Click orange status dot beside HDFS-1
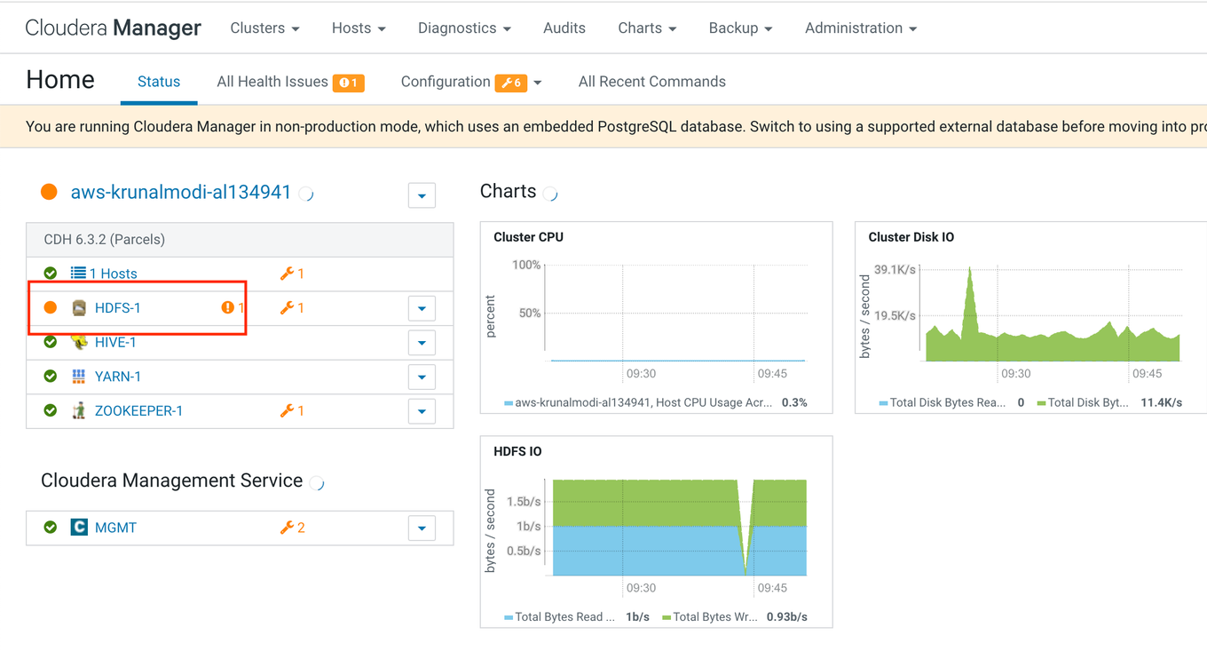Image resolution: width=1207 pixels, height=651 pixels. [x=51, y=307]
